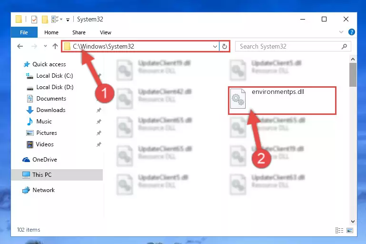Click the Downloads blue arrow icon

click(x=30, y=110)
